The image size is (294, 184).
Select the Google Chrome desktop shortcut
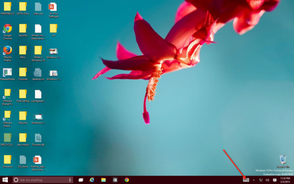tap(7, 32)
